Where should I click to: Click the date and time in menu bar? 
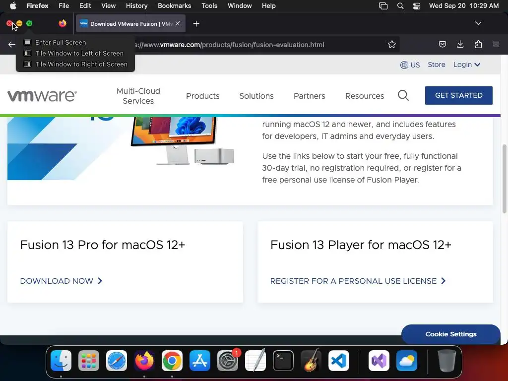tap(464, 6)
